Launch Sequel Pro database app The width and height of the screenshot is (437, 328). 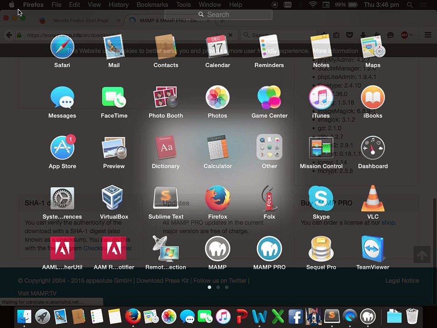coord(321,249)
